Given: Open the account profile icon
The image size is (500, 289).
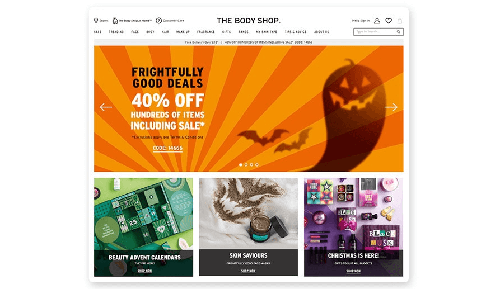Looking at the screenshot, I should pyautogui.click(x=377, y=21).
